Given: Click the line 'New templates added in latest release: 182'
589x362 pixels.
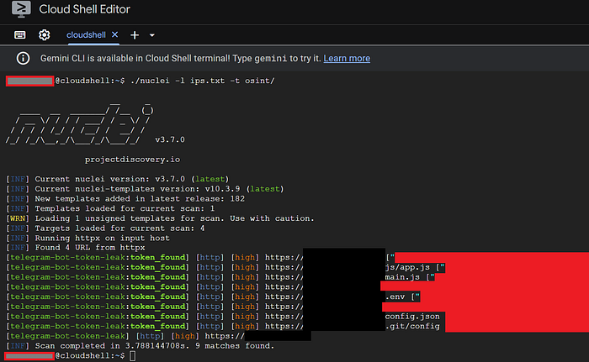Looking at the screenshot, I should [x=125, y=198].
